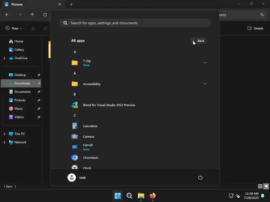
Task: Click the letter B section header
Action: pos(75,94)
